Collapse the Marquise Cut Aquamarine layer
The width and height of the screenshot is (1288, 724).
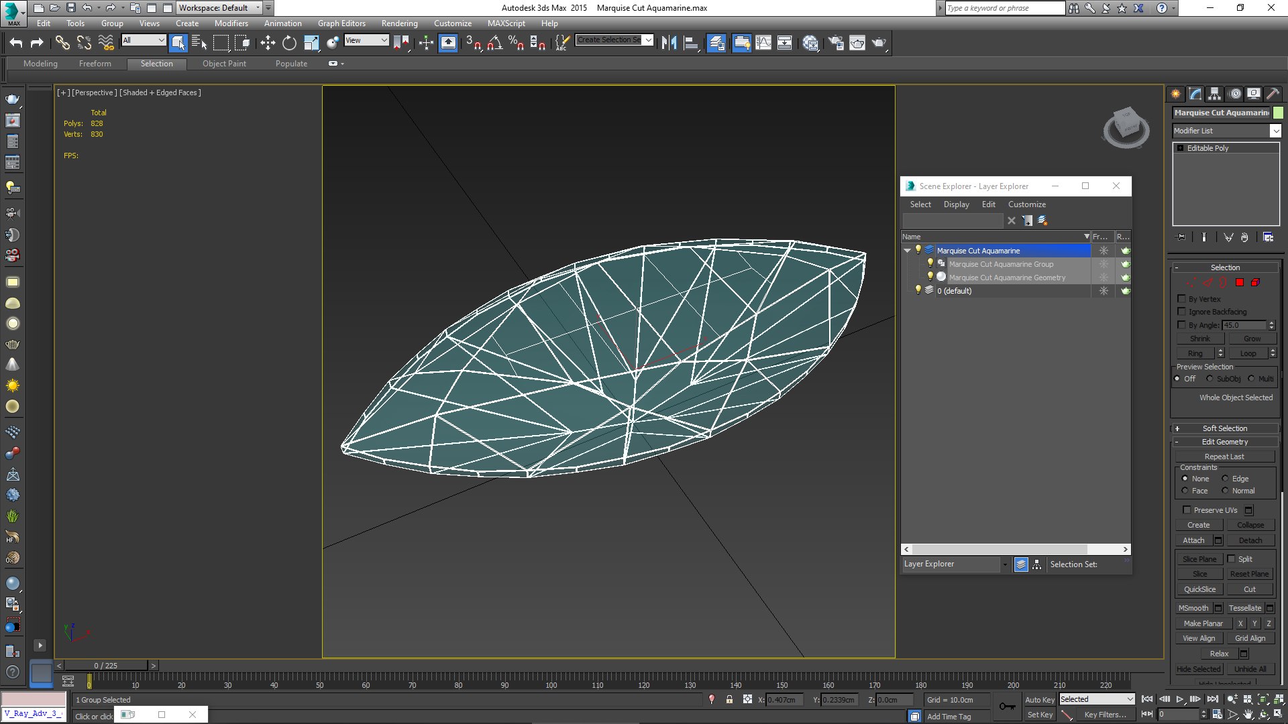[908, 251]
